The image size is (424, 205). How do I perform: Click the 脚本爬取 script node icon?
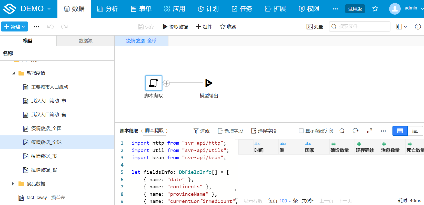(154, 83)
